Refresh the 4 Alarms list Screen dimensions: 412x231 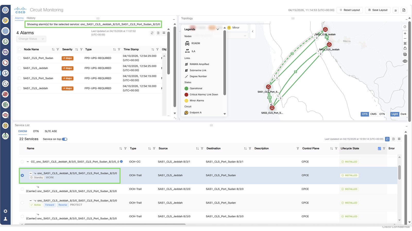[152, 33]
